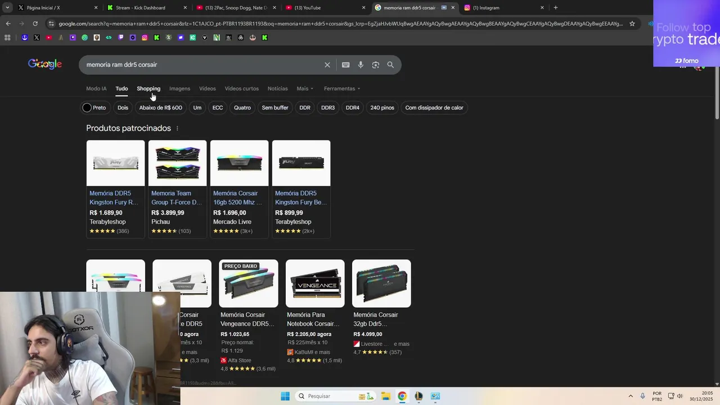Click the taskbar microphone tray icon
720x405 pixels.
[643, 396]
